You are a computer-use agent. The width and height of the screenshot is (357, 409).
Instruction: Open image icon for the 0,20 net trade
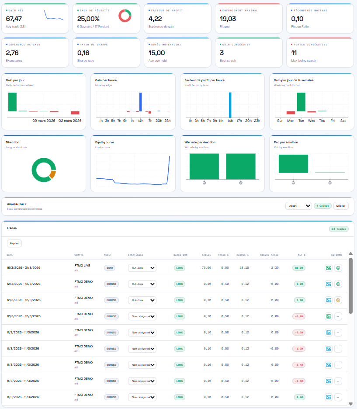(329, 284)
